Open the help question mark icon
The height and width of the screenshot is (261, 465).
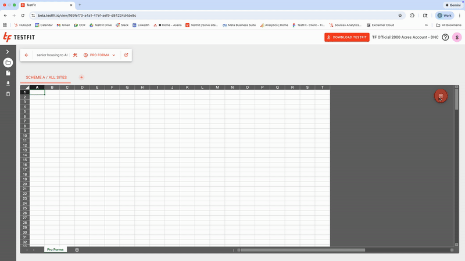tap(445, 37)
